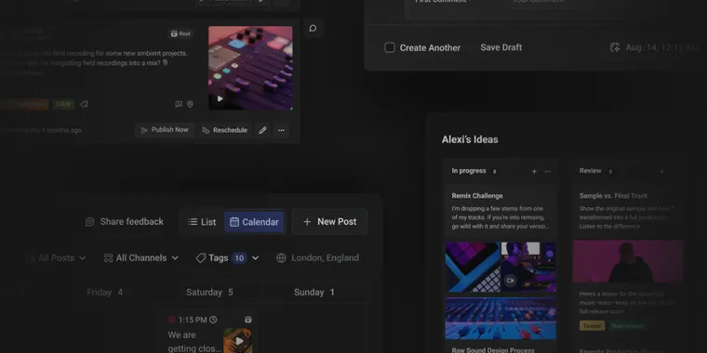
Task: Edit the post with pencil icon
Action: (x=262, y=130)
